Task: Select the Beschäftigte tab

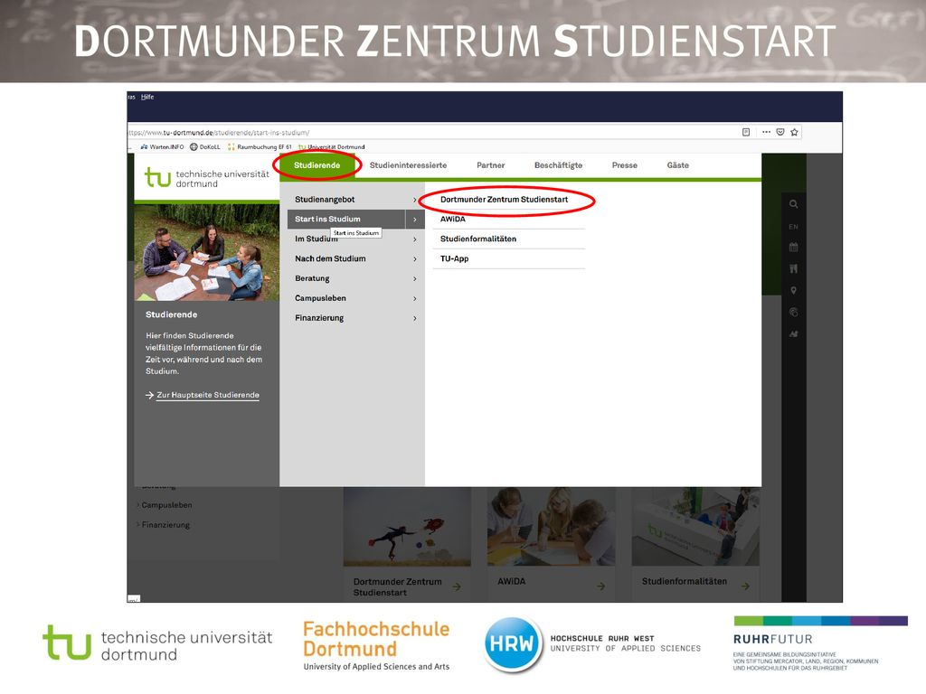Action: [x=558, y=165]
